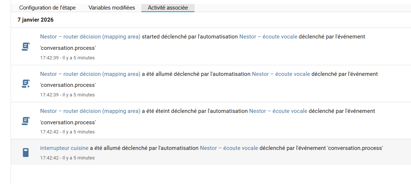Open the router décision link in the 'a été éteint' entry

(x=90, y=111)
